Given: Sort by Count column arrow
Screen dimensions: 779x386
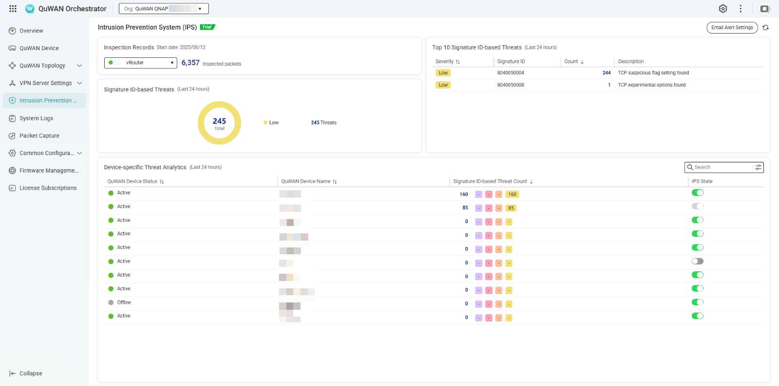Looking at the screenshot, I should click(582, 62).
